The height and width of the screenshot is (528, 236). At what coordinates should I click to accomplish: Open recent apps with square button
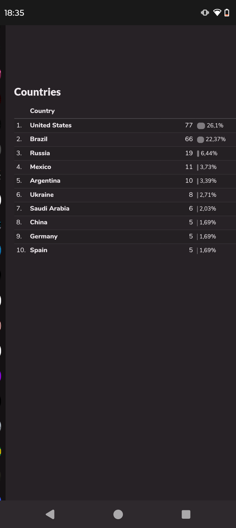pos(186,514)
